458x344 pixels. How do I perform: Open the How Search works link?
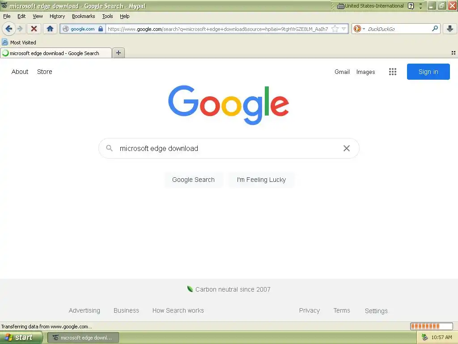[178, 310]
